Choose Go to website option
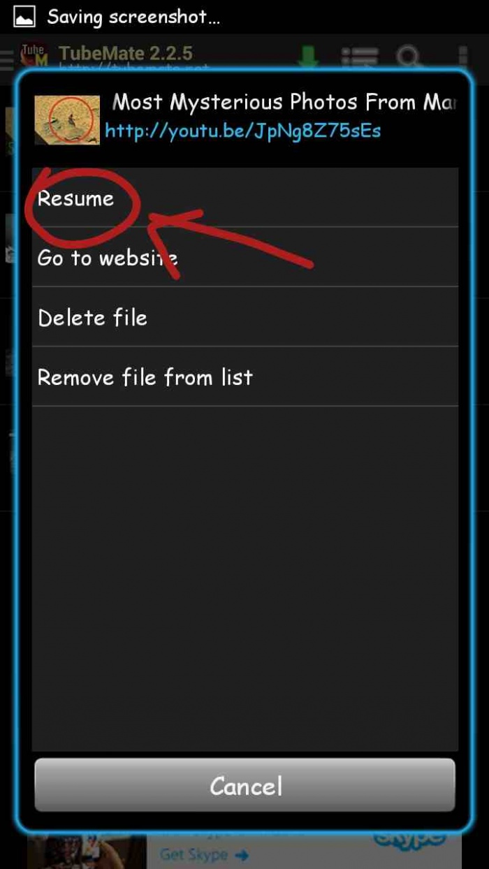This screenshot has height=869, width=489. coord(245,257)
